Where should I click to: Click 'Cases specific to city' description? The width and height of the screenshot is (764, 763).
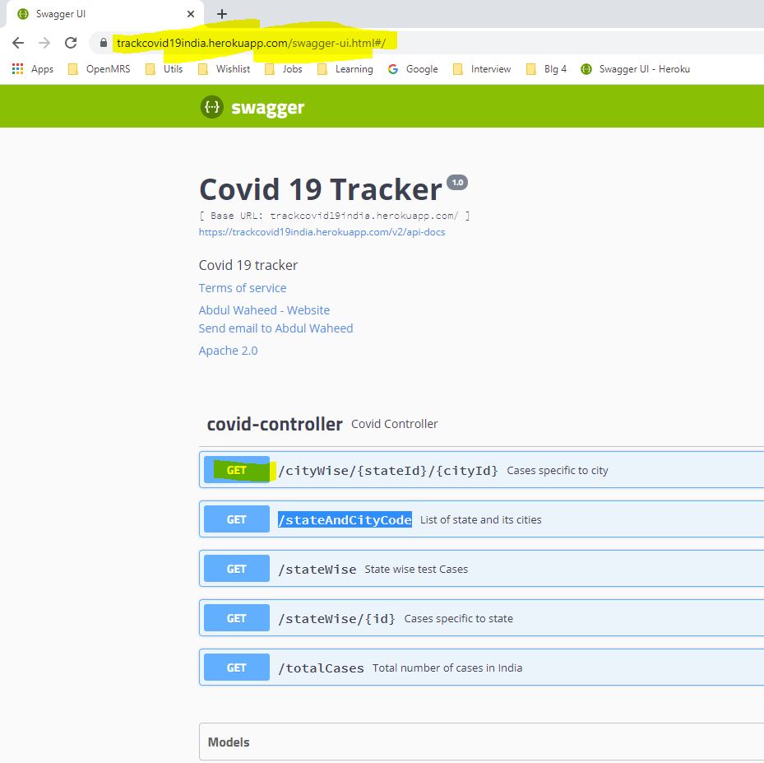point(558,471)
